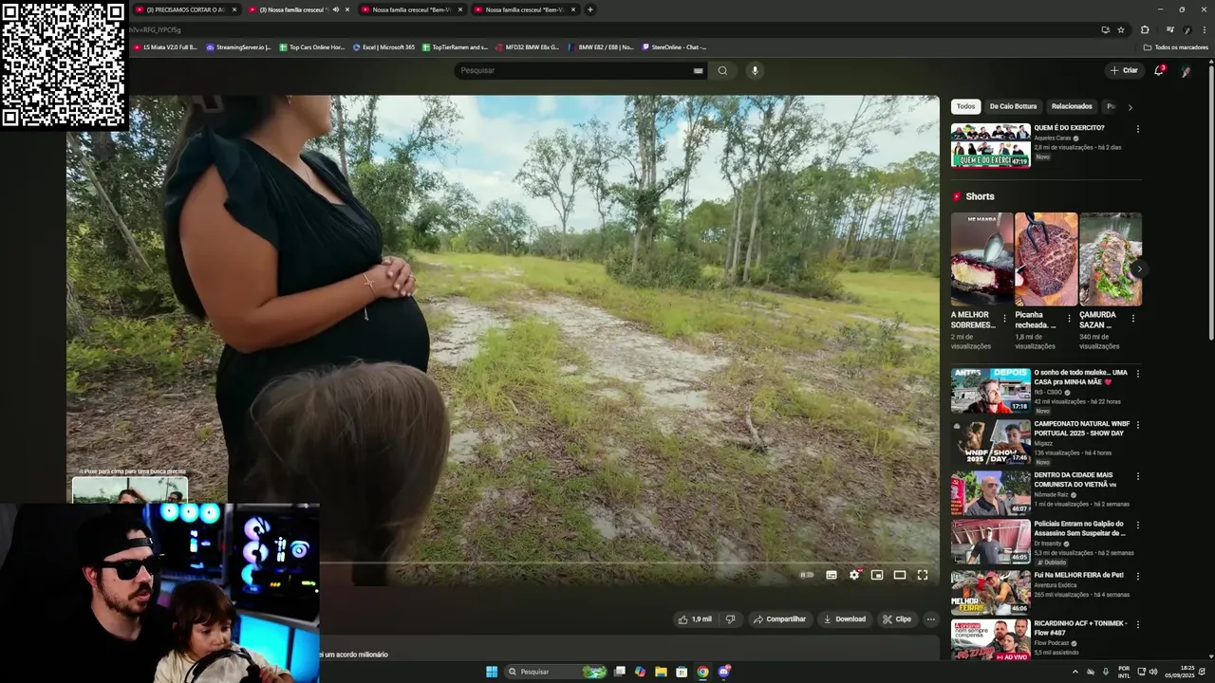
Task: Show more filter chips with right arrow
Action: tap(1130, 107)
